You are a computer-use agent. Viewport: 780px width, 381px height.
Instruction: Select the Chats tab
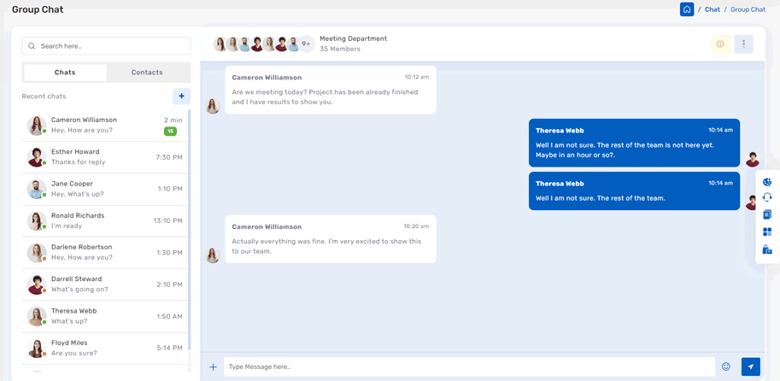click(65, 73)
